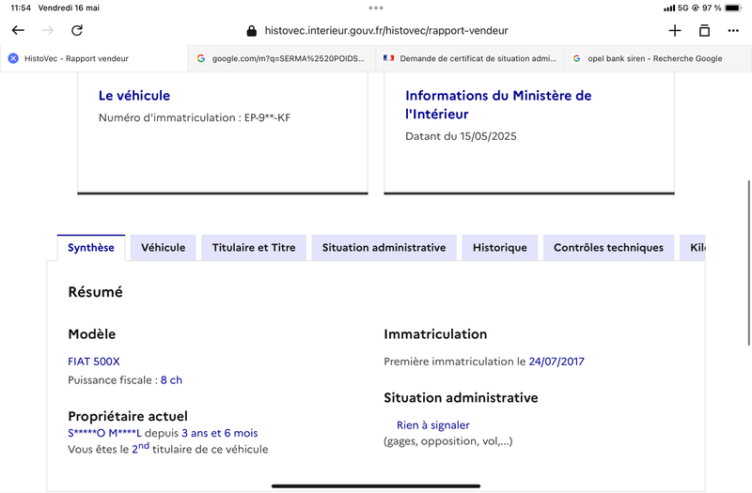Click the Résumé heading
Screen dimensions: 752x493
(x=96, y=292)
